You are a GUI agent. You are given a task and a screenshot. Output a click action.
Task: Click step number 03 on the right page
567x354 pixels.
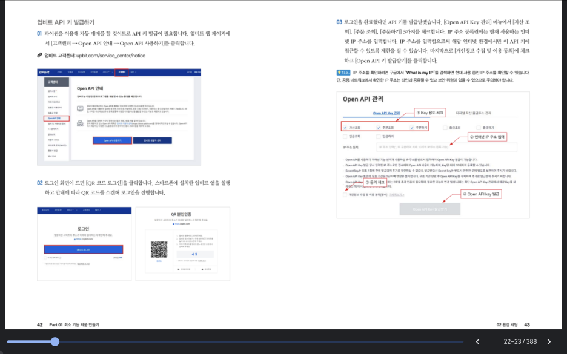[x=339, y=22]
